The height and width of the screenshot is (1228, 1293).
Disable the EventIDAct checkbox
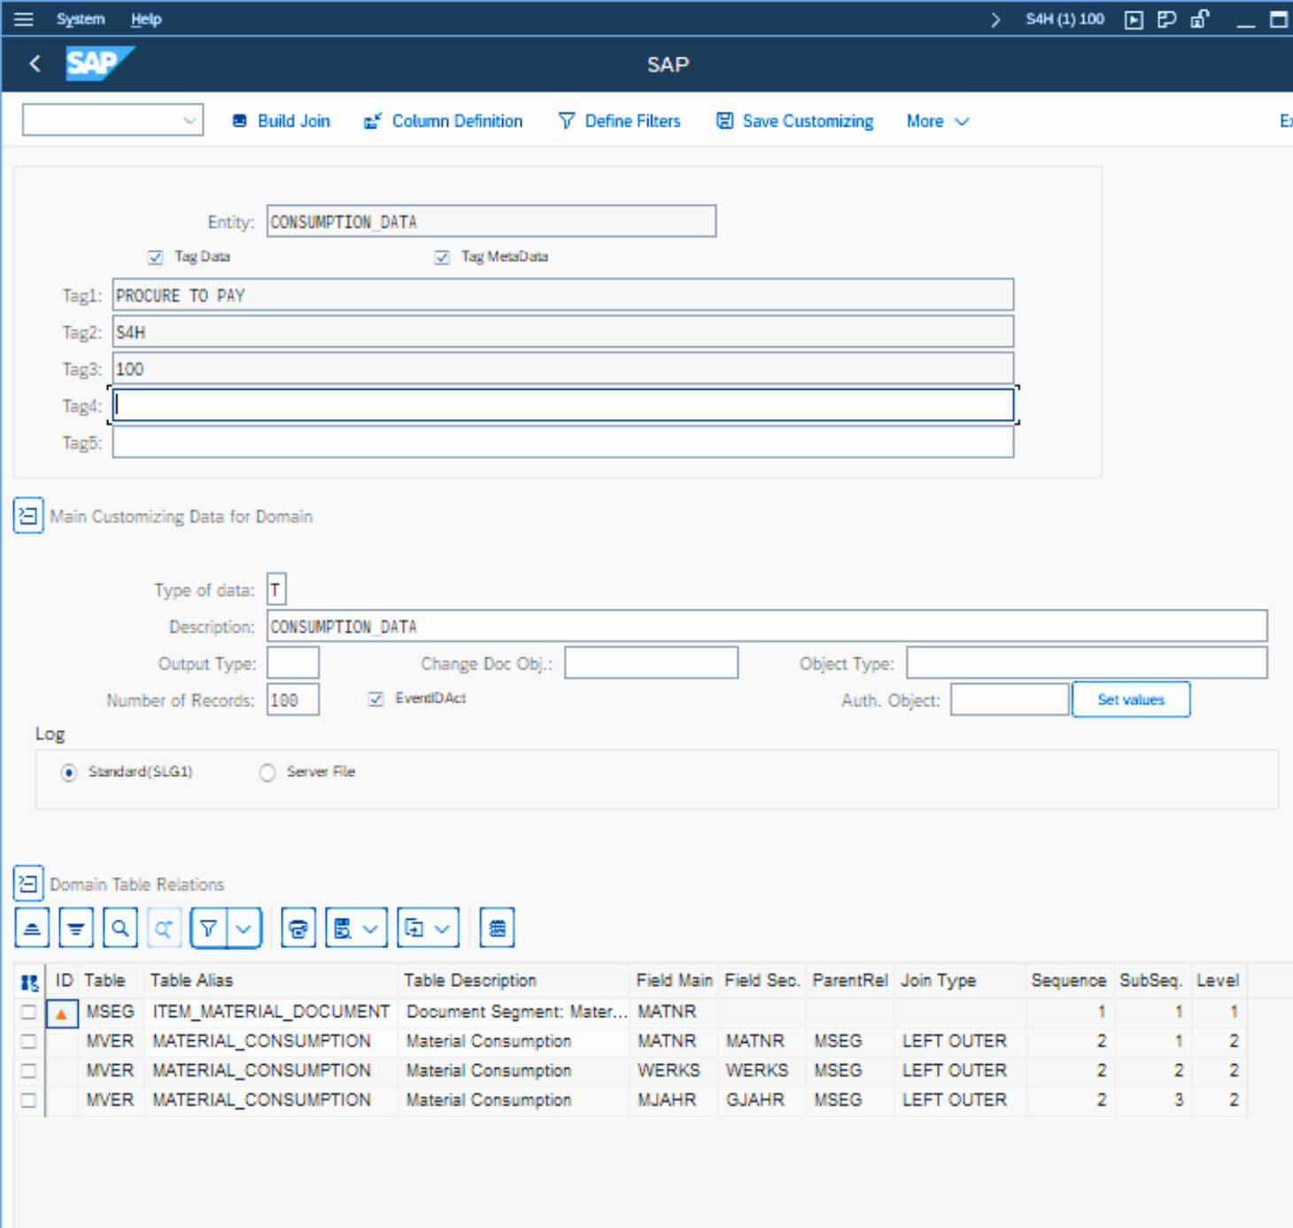tap(376, 699)
